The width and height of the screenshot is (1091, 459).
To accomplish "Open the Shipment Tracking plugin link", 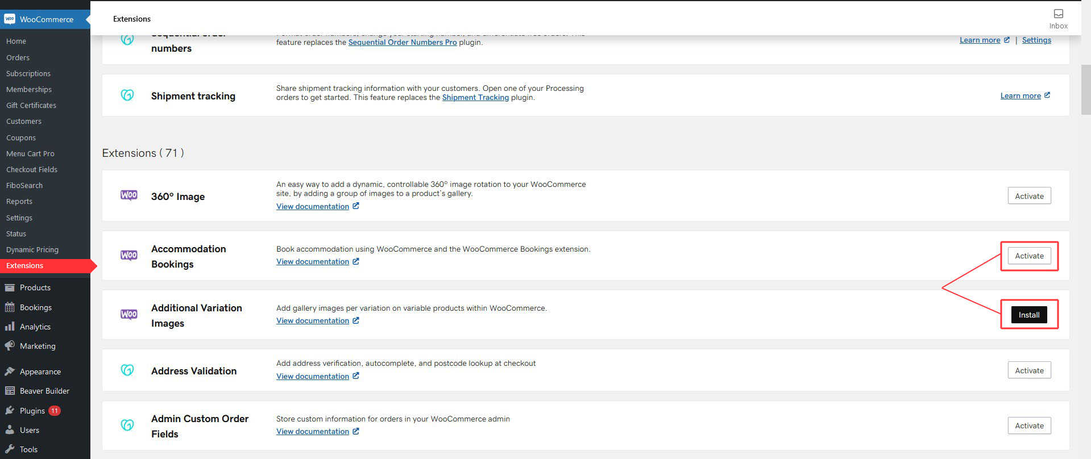I will (475, 97).
